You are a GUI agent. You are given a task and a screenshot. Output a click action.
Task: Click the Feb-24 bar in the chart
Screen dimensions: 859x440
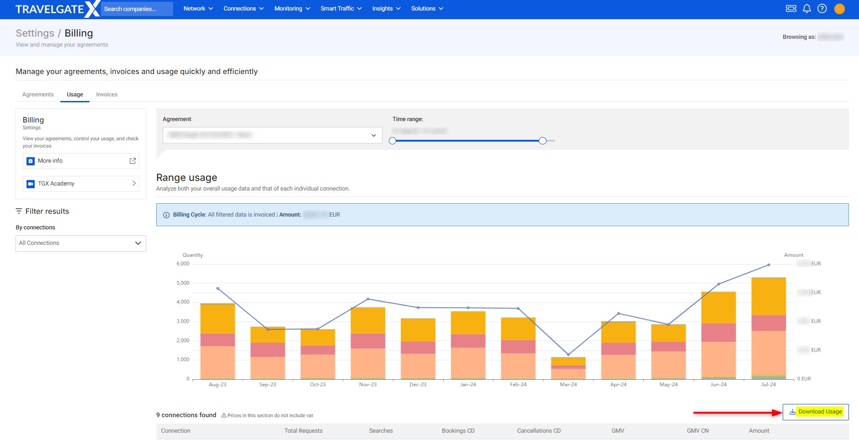coord(518,348)
